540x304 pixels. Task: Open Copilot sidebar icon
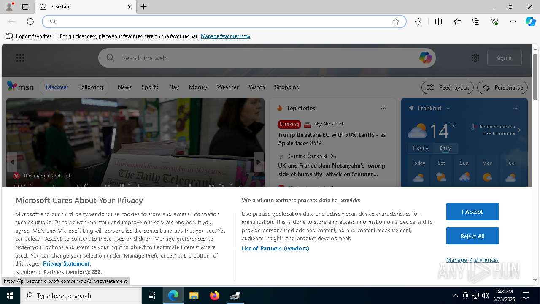[530, 22]
